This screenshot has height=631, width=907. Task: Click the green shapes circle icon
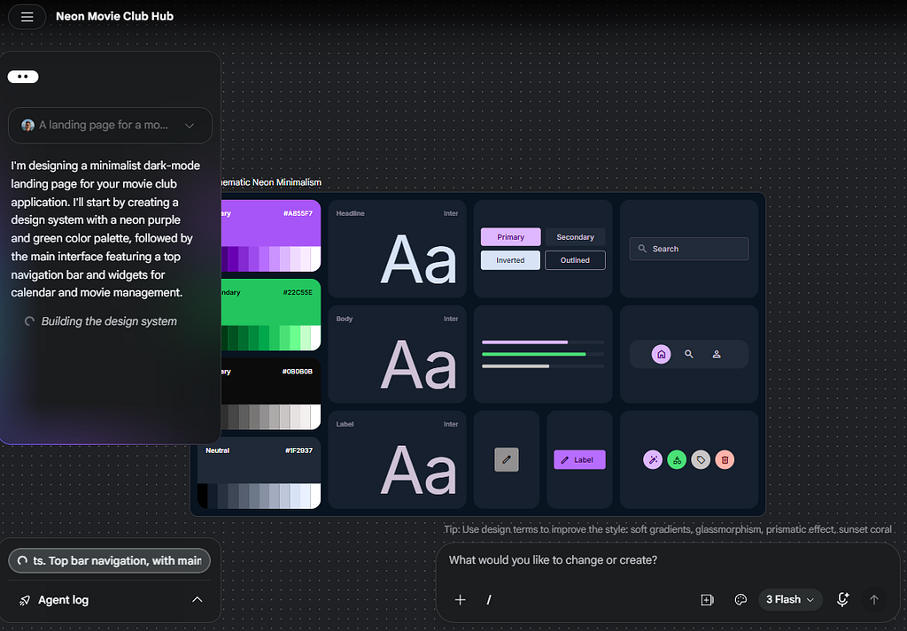pyautogui.click(x=677, y=460)
